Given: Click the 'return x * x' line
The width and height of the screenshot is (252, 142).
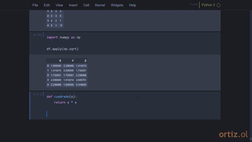Looking at the screenshot, I should point(65,103).
